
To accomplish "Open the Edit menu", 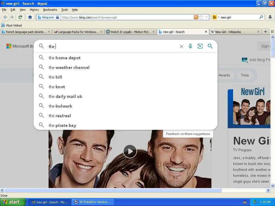I will [x=13, y=10].
